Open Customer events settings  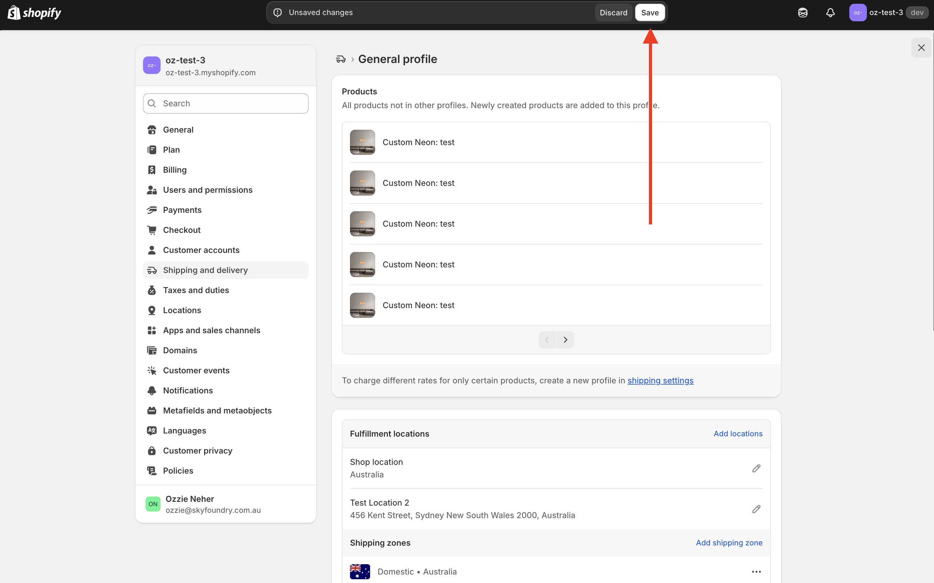coord(196,370)
